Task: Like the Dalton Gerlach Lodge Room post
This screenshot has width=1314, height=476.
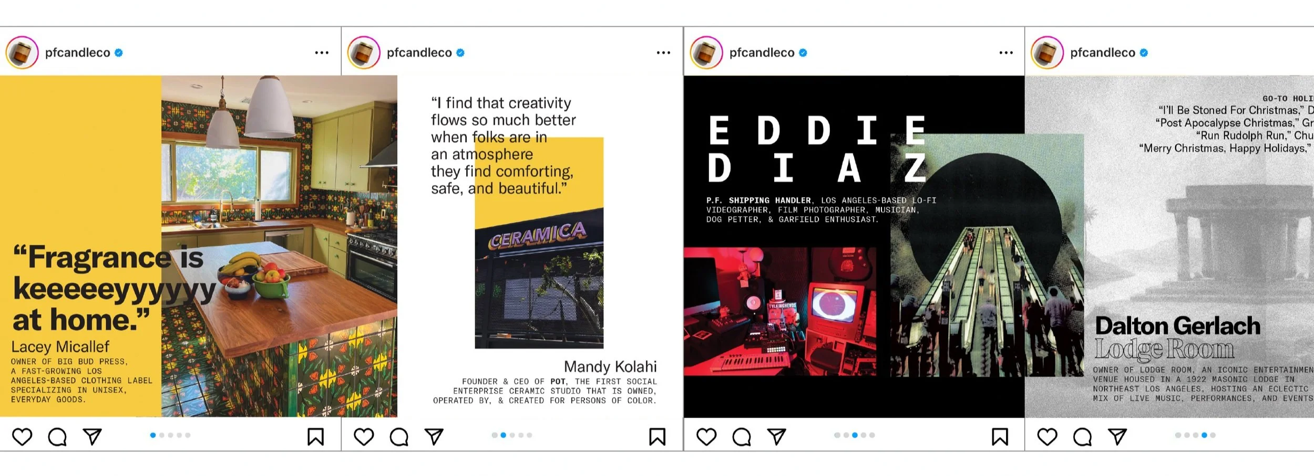Action: (1047, 437)
